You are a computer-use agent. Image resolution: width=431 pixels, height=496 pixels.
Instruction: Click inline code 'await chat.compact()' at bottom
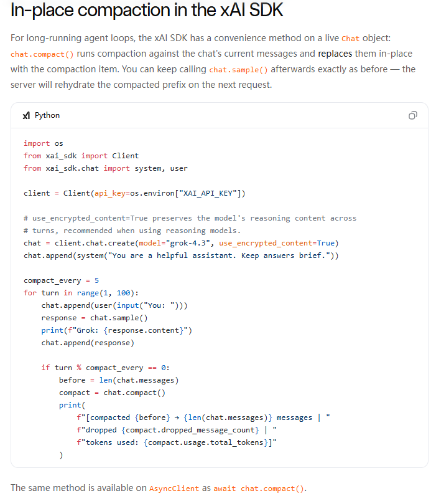tap(259, 489)
